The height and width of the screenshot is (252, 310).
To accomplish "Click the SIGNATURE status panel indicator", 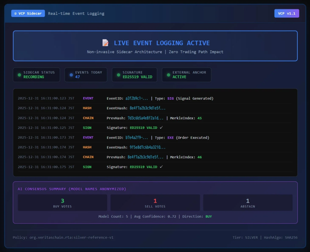I will 118,75.
